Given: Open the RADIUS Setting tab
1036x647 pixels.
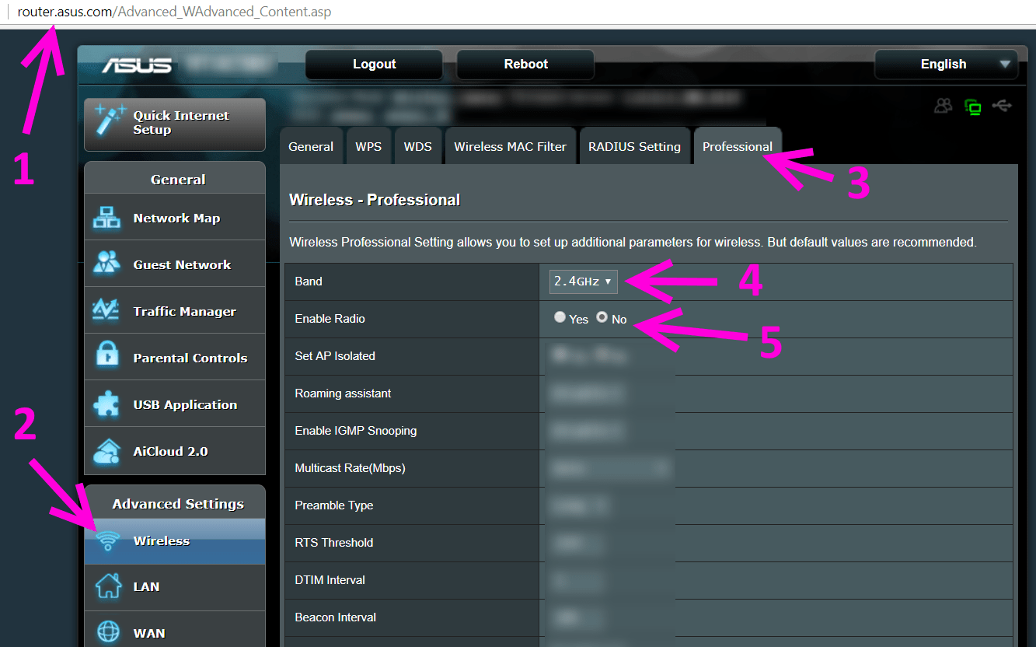Looking at the screenshot, I should pyautogui.click(x=634, y=146).
